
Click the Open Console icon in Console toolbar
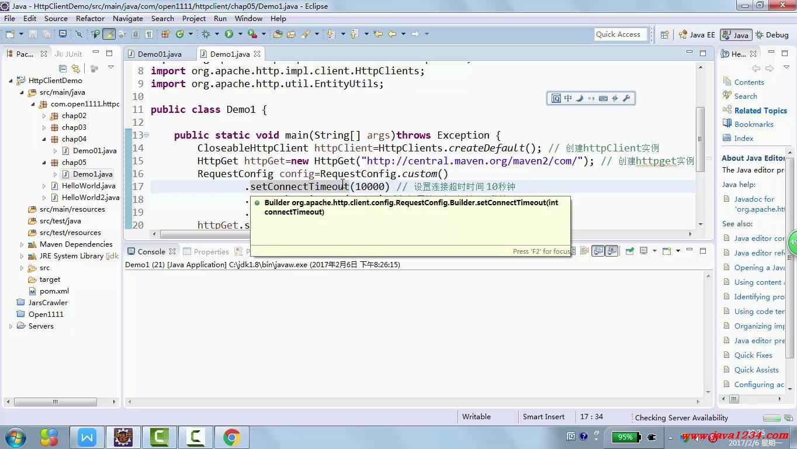pyautogui.click(x=666, y=251)
